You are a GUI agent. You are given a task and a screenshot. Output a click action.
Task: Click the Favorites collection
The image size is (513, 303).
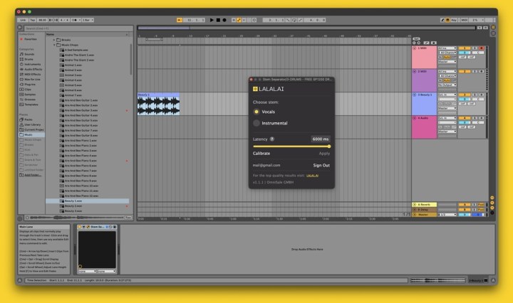pyautogui.click(x=31, y=39)
